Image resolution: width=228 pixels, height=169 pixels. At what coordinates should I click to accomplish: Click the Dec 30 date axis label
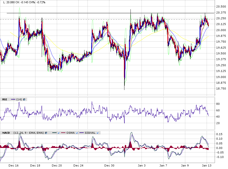click(x=109, y=165)
